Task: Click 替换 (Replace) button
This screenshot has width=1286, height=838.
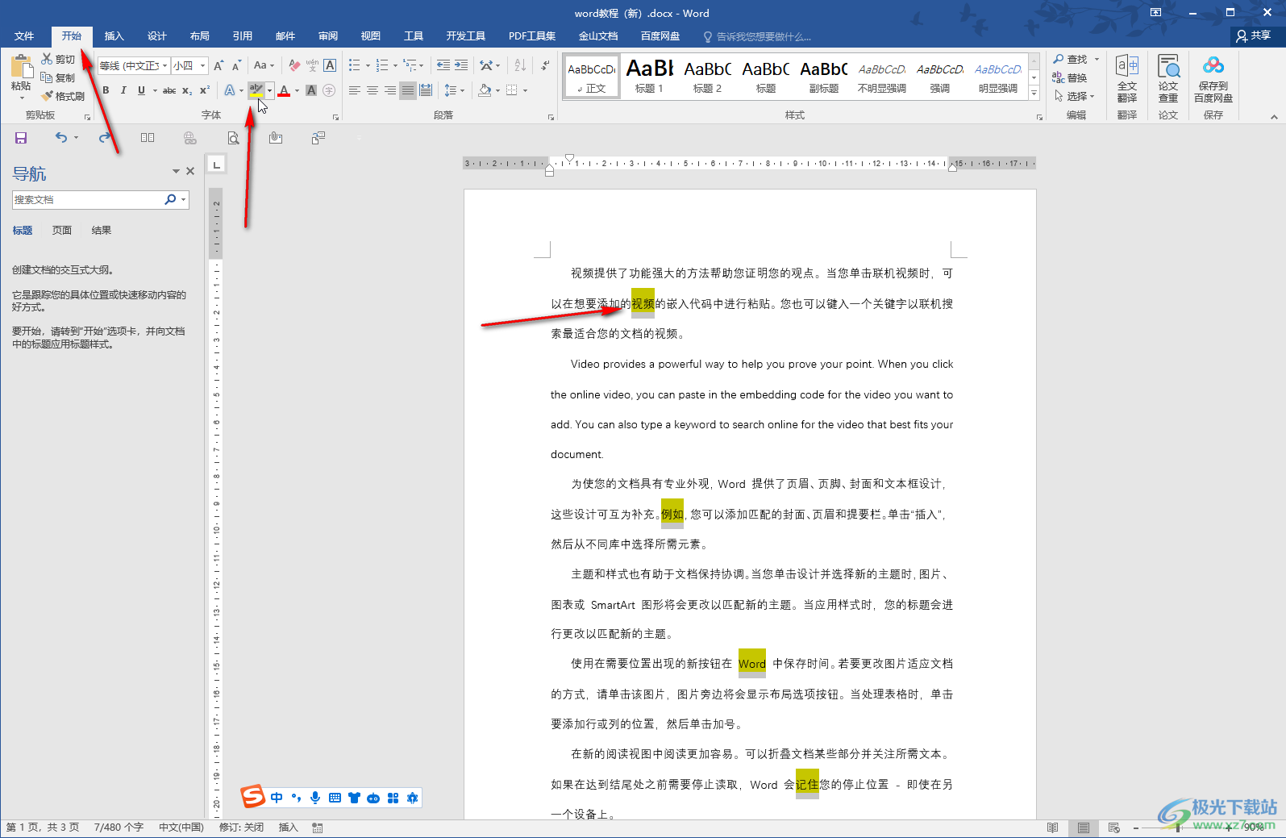Action: tap(1070, 77)
